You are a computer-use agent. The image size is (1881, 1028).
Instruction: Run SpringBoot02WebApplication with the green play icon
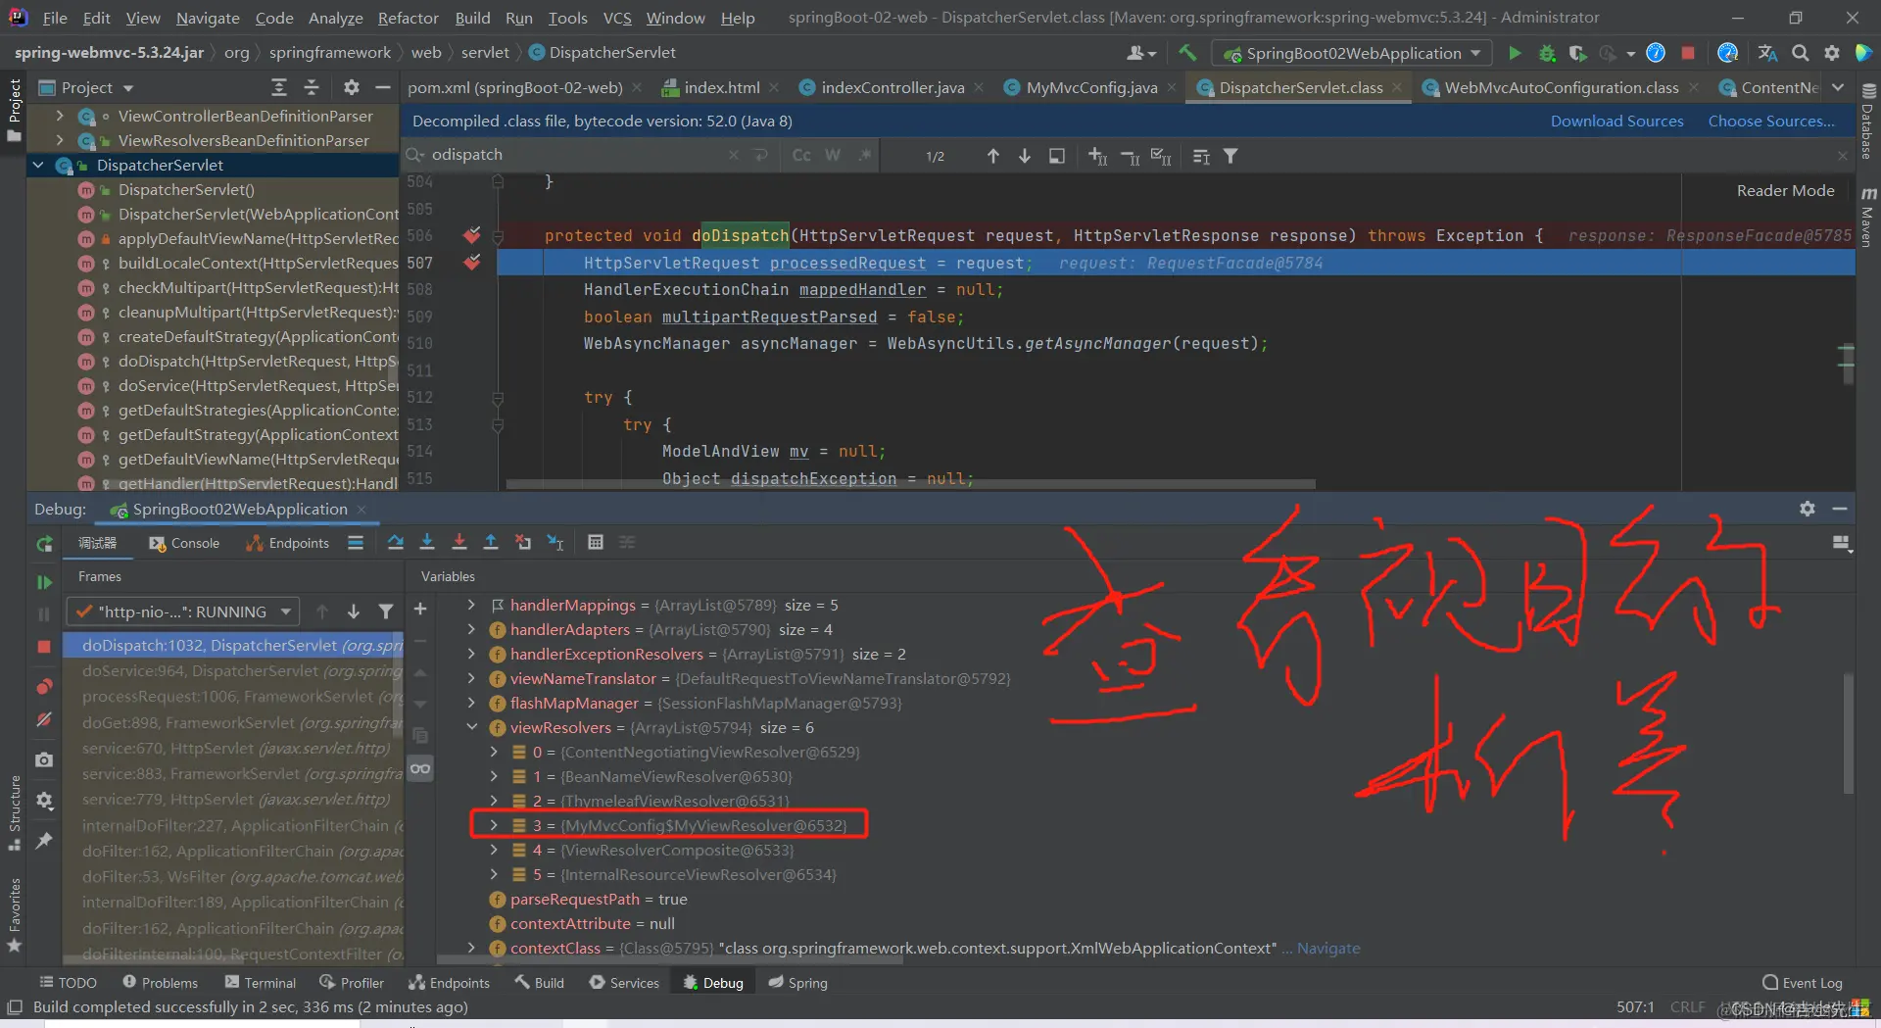[x=1515, y=53]
